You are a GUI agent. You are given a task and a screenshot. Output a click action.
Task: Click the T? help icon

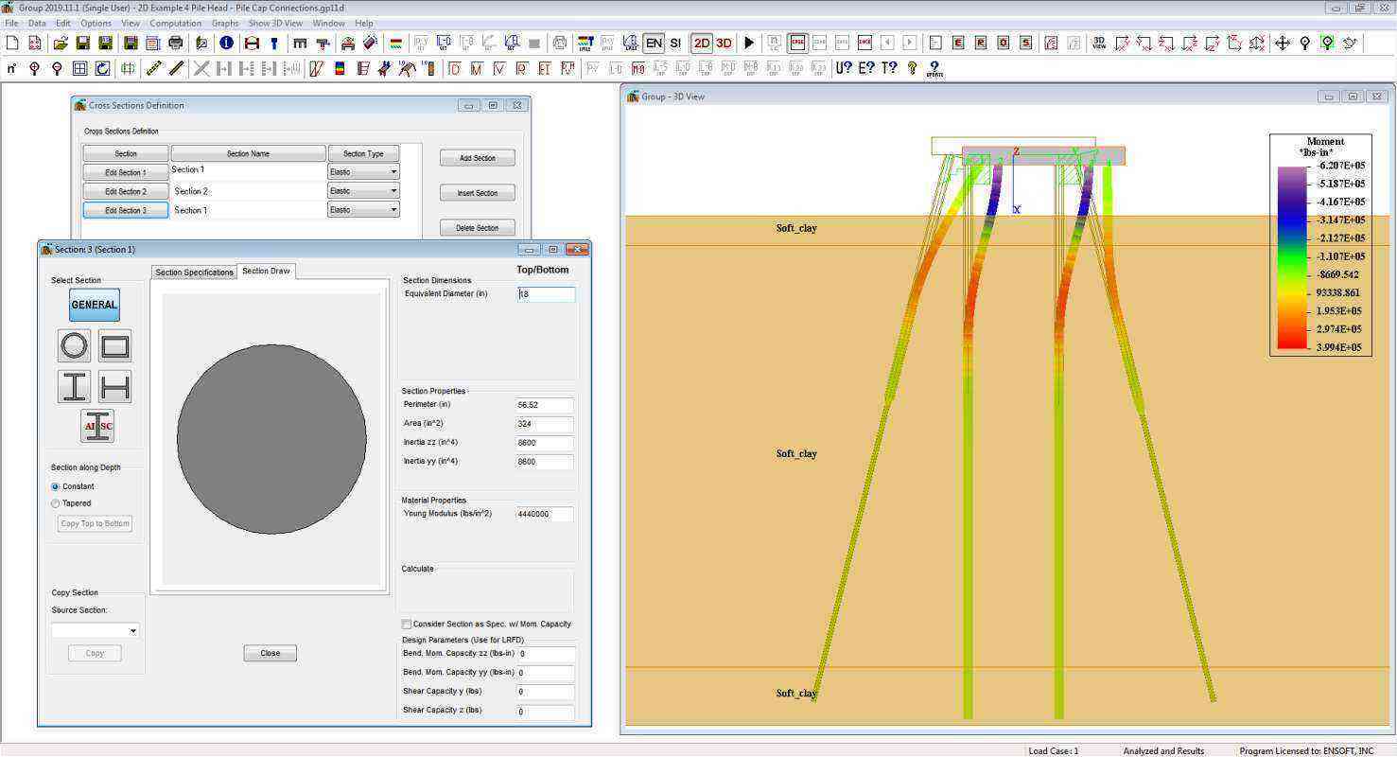coord(889,68)
